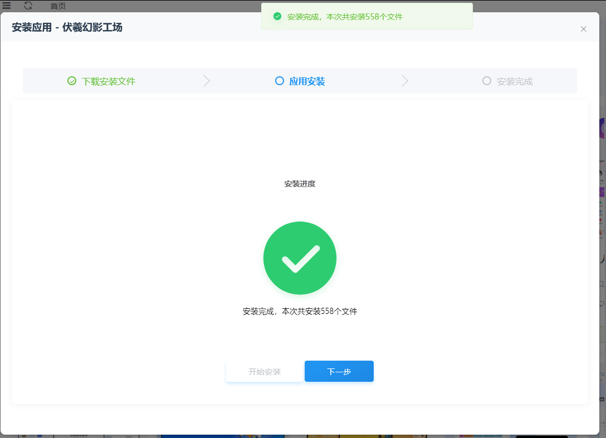Click the chevron before the 安装完成 step
606x438 pixels.
405,81
